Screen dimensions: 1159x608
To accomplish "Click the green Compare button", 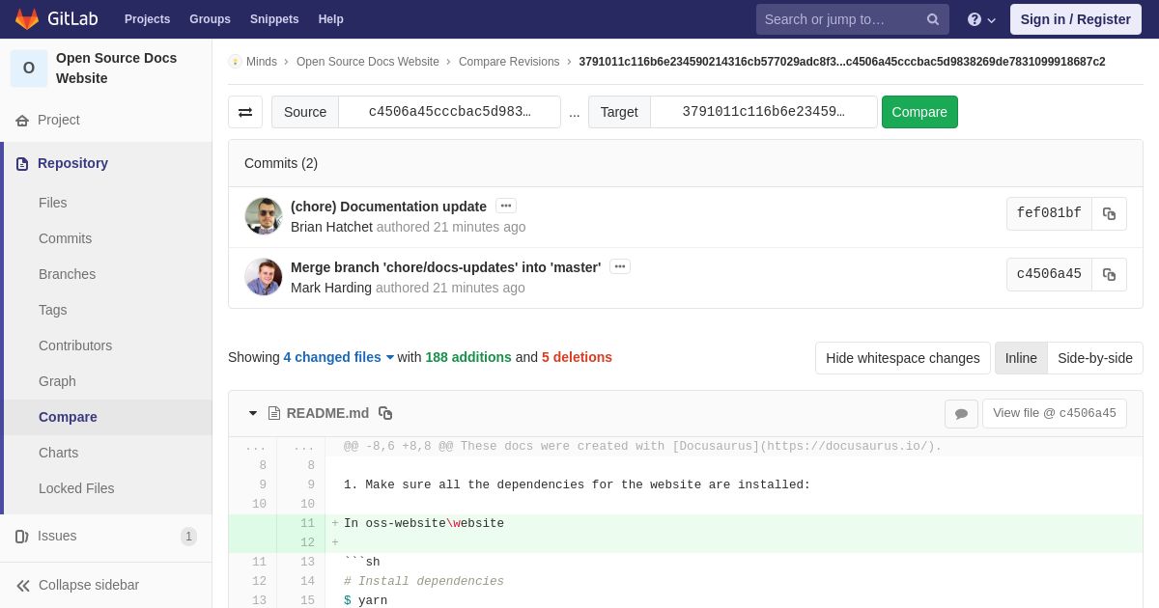I will coord(919,112).
